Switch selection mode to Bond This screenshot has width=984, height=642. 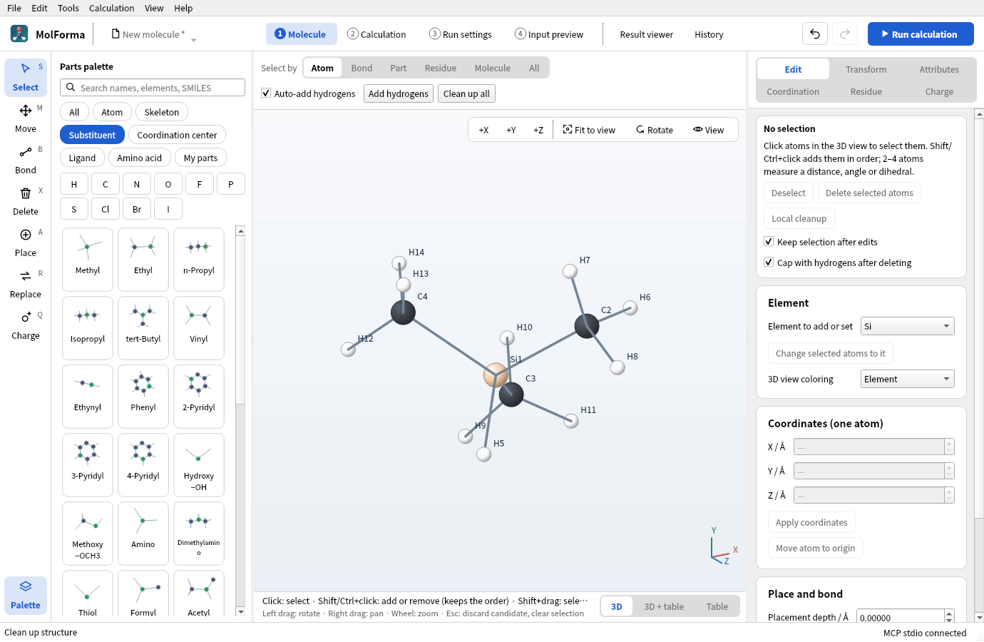tap(362, 68)
